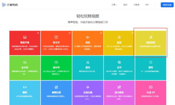Open the 生成 Gif tile title
This screenshot has height=105, width=175.
click(151, 92)
